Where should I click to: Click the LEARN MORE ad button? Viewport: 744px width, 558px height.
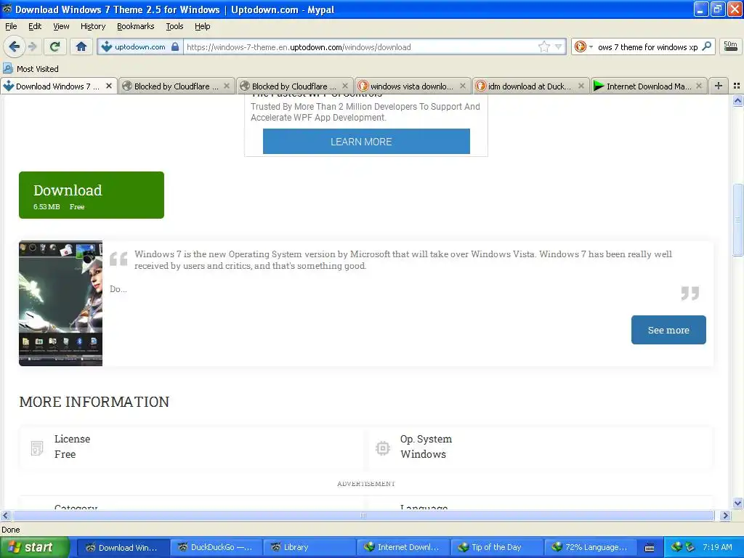click(366, 142)
